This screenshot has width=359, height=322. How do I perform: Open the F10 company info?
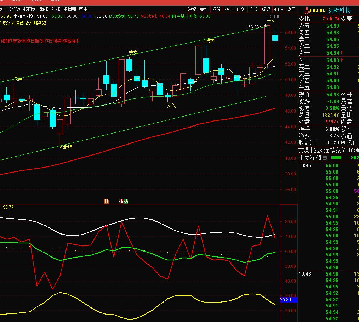pyautogui.click(x=254, y=10)
